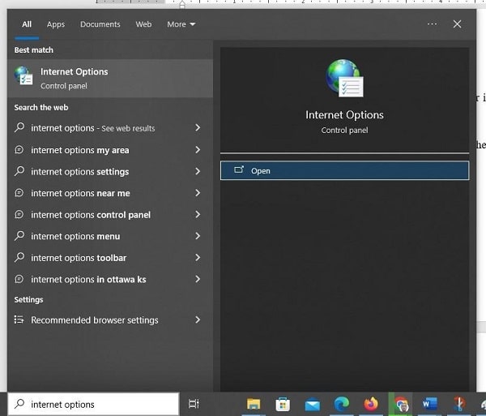
Task: Click chat icon beside 'internet options in ottawa ks'
Action: [x=19, y=279]
